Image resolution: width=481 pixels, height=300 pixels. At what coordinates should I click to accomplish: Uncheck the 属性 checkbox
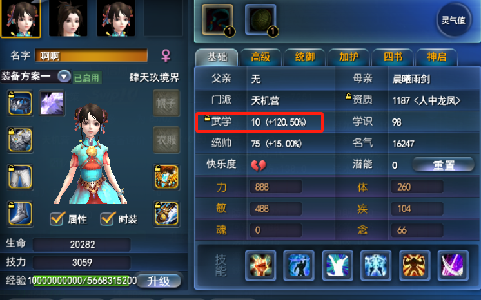click(x=57, y=219)
